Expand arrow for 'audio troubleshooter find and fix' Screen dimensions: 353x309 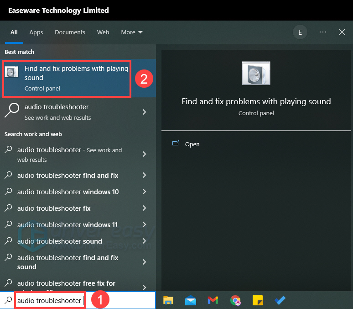coord(144,175)
